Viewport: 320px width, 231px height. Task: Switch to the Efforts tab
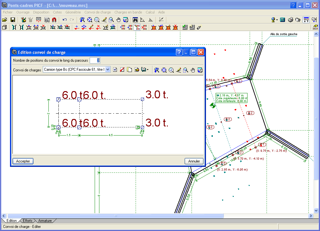tap(27, 221)
